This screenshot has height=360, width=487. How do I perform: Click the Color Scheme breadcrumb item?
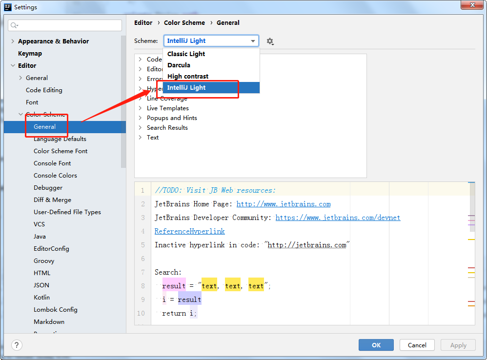tap(184, 22)
